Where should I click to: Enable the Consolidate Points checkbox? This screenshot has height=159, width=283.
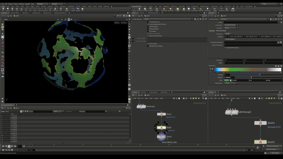point(148,22)
